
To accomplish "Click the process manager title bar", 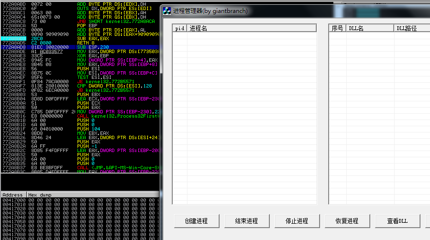I will pyautogui.click(x=295, y=11).
